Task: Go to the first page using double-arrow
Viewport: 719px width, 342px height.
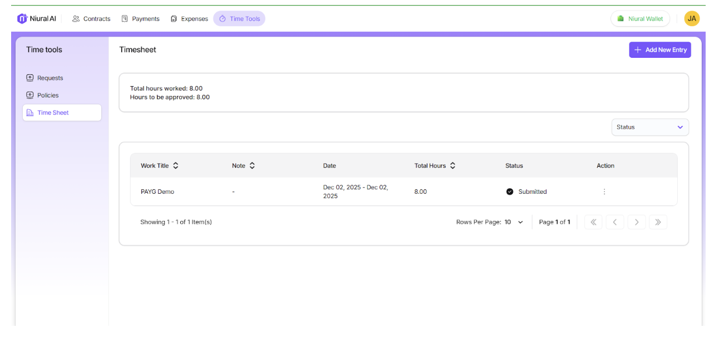Action: click(593, 222)
